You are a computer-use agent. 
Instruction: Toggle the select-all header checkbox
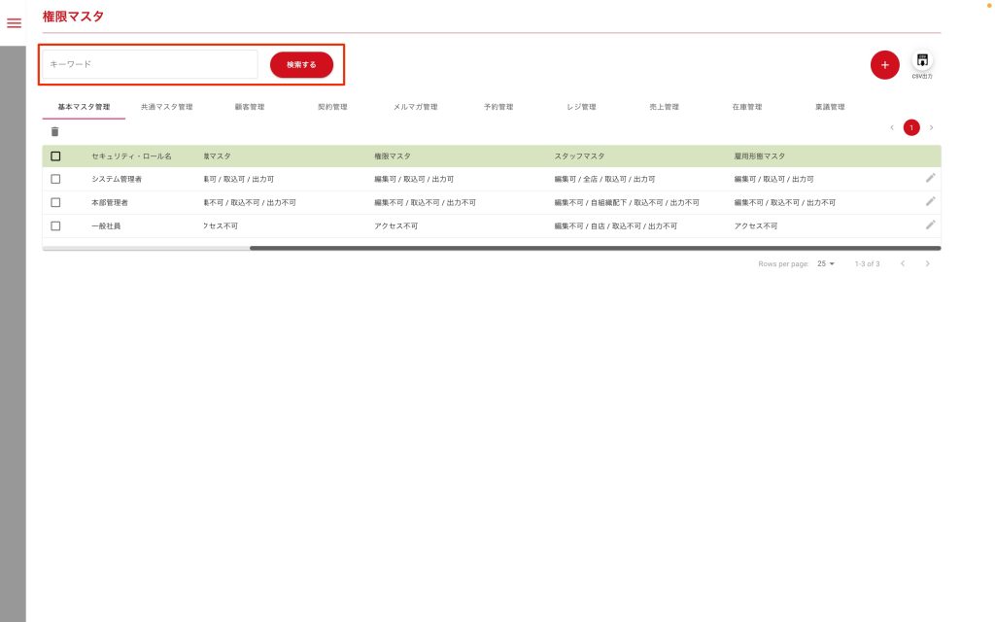pyautogui.click(x=55, y=155)
